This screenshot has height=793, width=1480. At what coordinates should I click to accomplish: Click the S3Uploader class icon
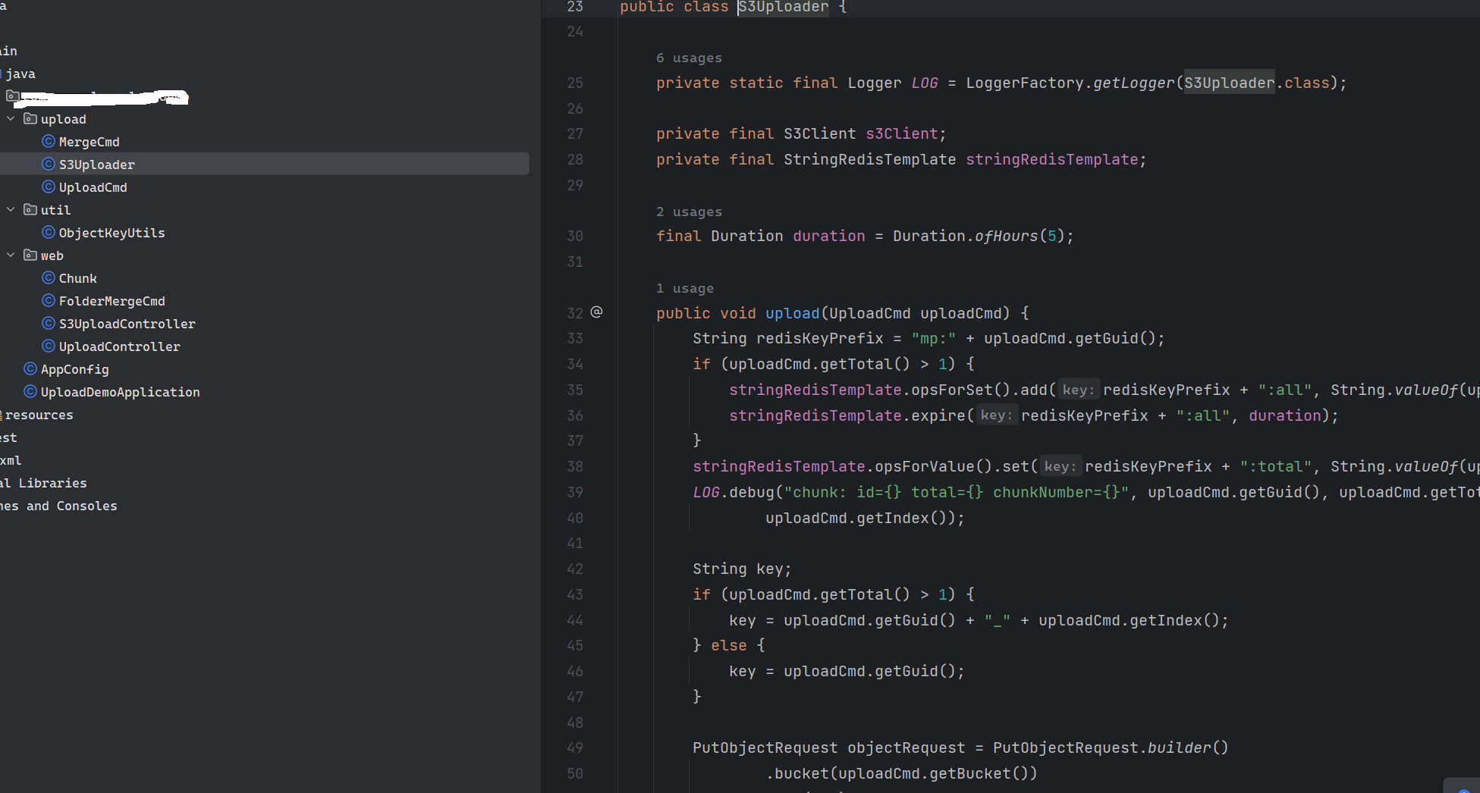click(x=49, y=165)
